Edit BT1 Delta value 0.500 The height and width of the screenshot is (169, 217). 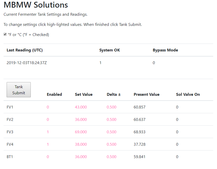click(x=112, y=157)
